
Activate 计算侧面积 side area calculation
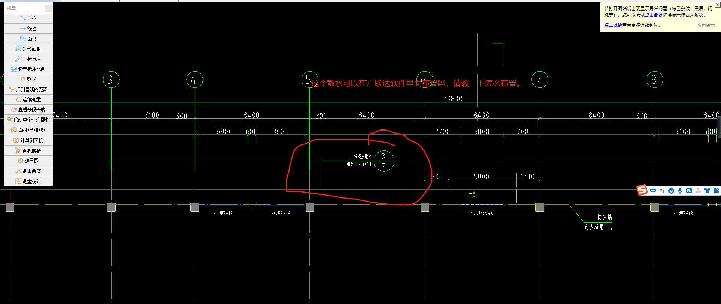28,140
